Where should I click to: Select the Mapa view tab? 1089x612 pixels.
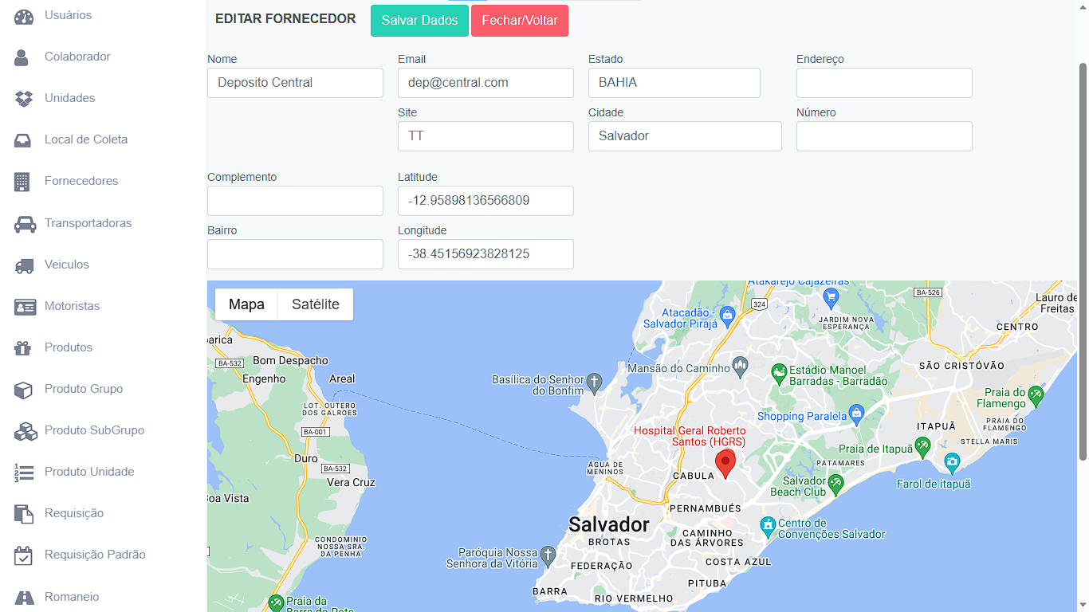point(246,304)
